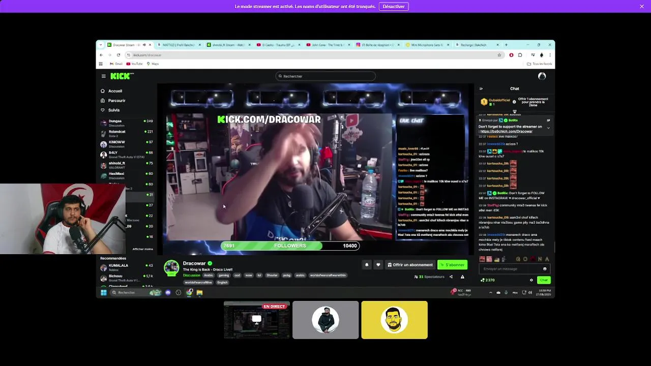
Task: Click the Désactiver button in the purple banner
Action: coord(394,7)
